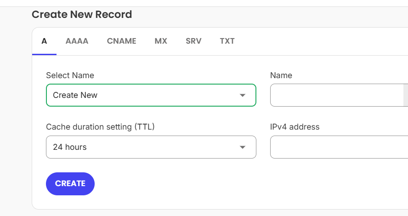Click the gray suffix box in Name field
This screenshot has height=216, width=408.
(406, 95)
